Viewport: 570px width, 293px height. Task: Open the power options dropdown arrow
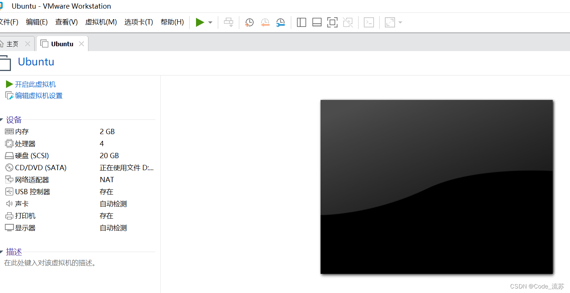210,23
